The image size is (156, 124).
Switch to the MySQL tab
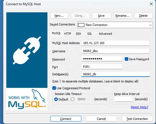(x=56, y=33)
